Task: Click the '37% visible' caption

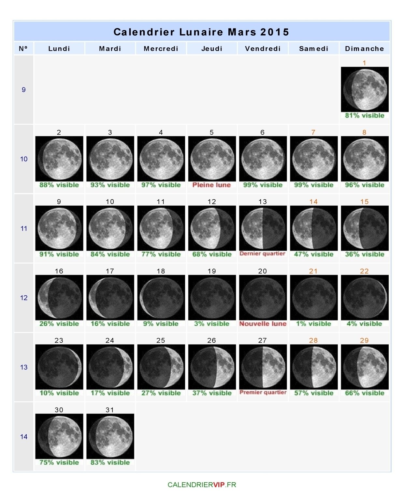Action: tap(212, 393)
